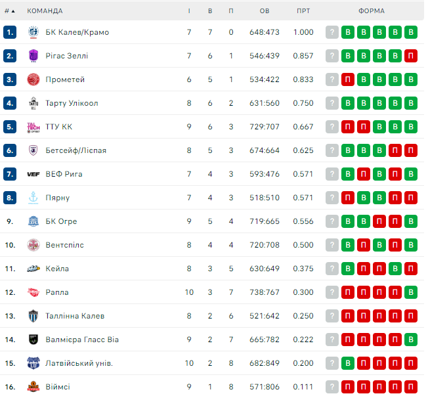The image size is (428, 398).
Task: Click the red П form badge for Рігас Зеллі
Action: coord(411,56)
